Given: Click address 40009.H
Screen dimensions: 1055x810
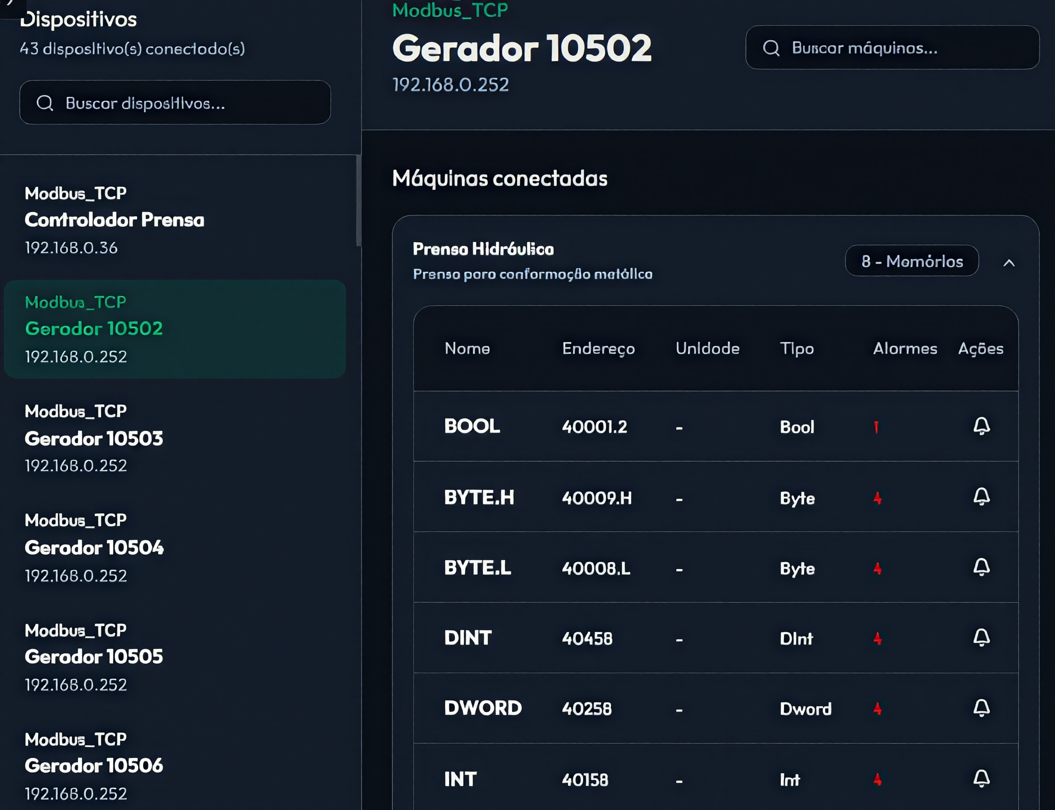Looking at the screenshot, I should pos(597,498).
